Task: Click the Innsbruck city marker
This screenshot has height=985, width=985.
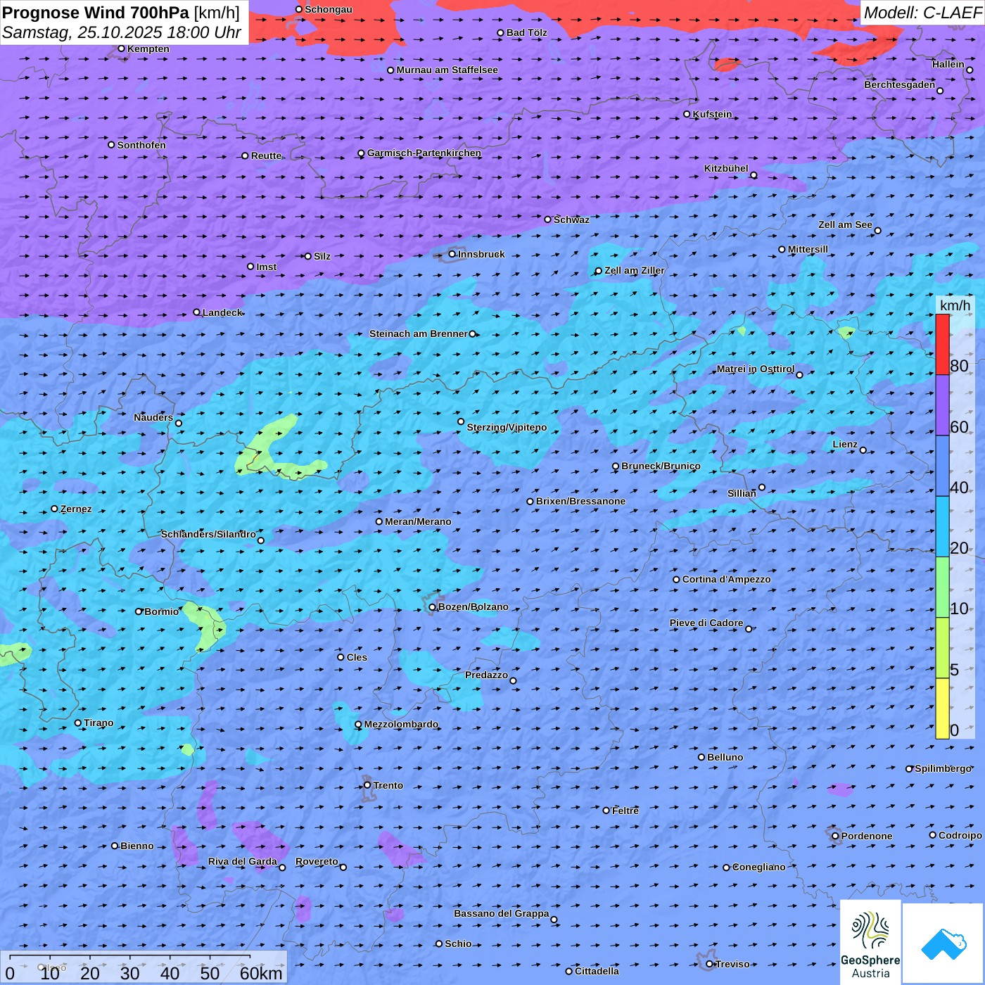Action: (x=452, y=254)
